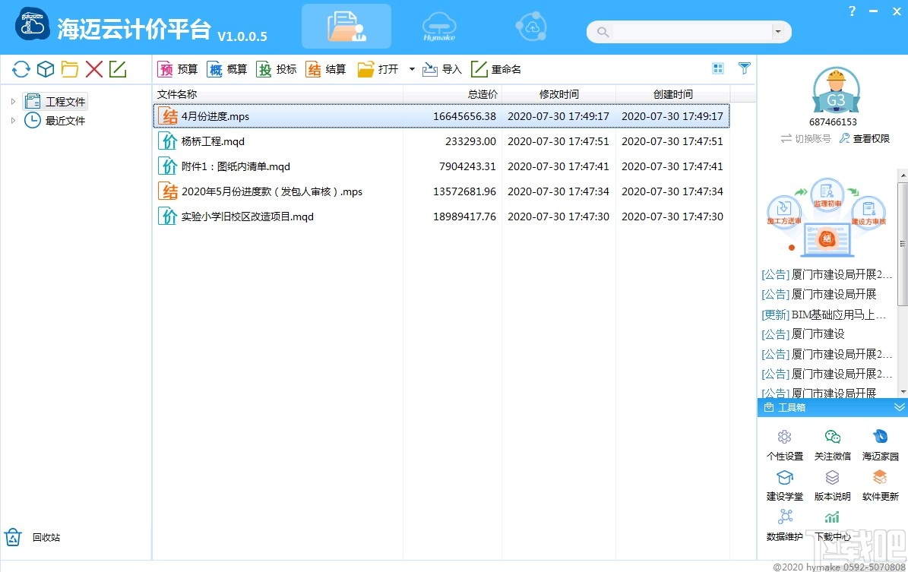Click the green edit pencil icon in left toolbar
The height and width of the screenshot is (572, 908).
coord(118,69)
